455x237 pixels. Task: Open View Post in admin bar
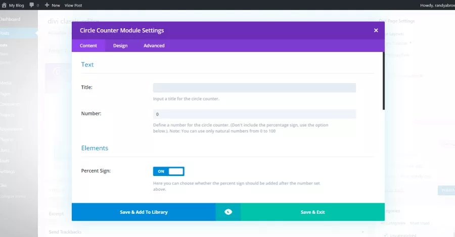73,5
